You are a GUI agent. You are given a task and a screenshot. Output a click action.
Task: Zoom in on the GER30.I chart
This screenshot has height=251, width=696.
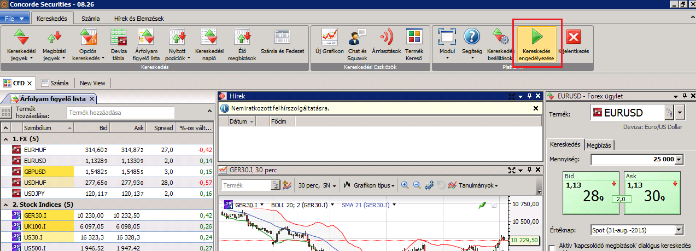click(x=405, y=185)
